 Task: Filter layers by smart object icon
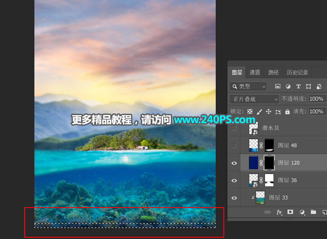tap(319, 86)
